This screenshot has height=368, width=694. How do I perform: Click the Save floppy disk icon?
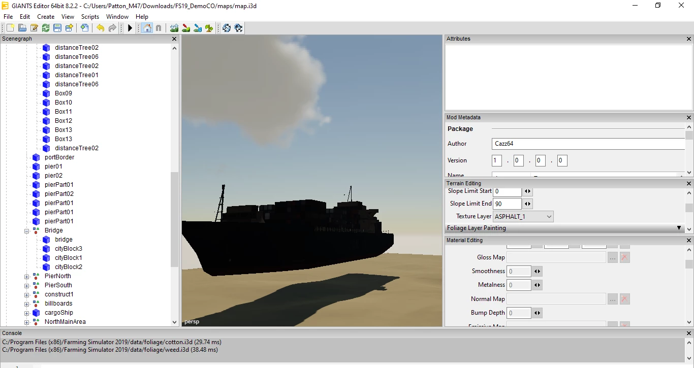(57, 28)
